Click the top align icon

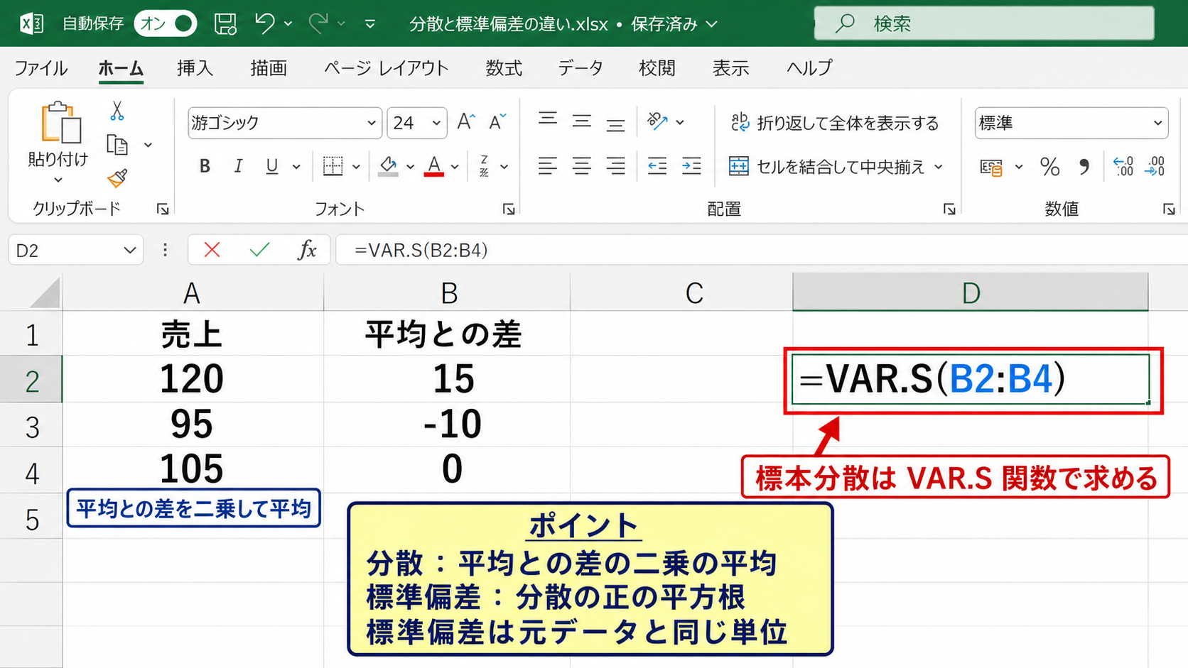click(x=547, y=119)
